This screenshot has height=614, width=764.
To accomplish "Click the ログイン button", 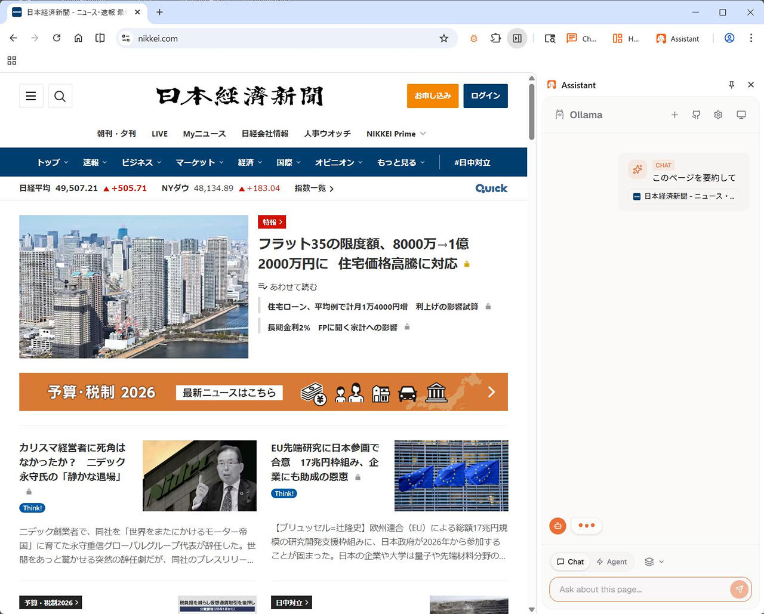I will click(485, 96).
